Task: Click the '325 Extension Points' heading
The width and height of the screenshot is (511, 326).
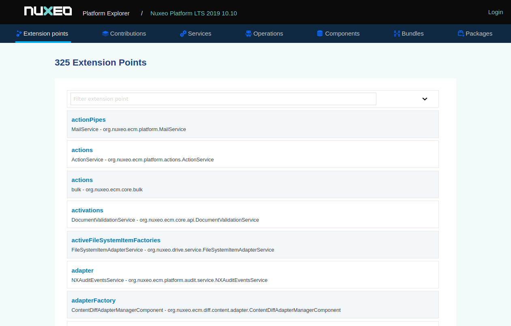Action: click(101, 63)
